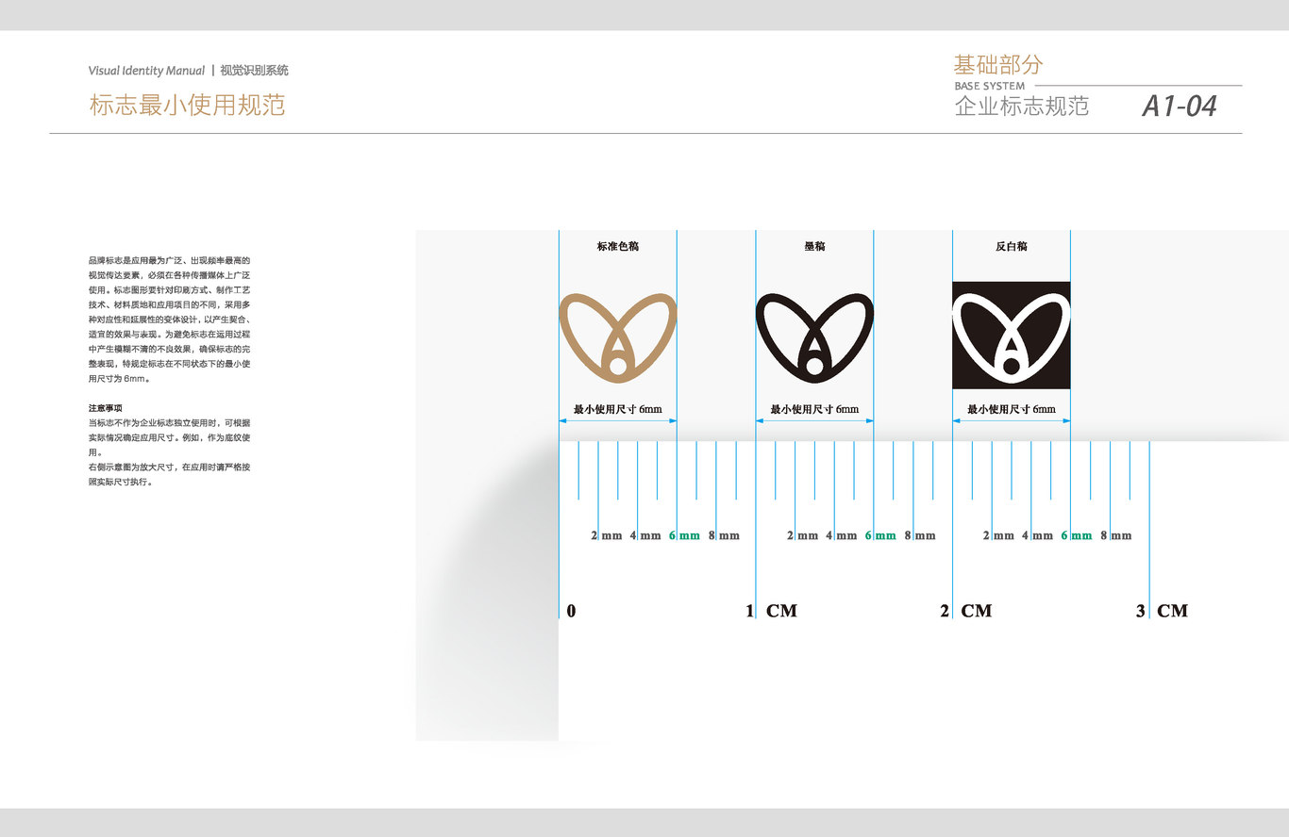Click the black ink-version logo
Viewport: 1289px width, 837px height.
[x=814, y=337]
